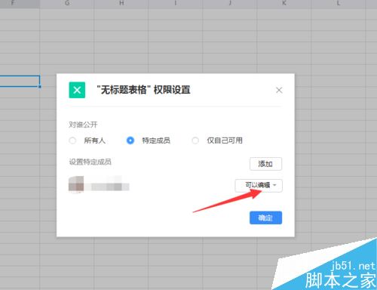This screenshot has height=290, width=377.
Task: Open the 可以编辑 permission dropdown
Action: tap(259, 186)
